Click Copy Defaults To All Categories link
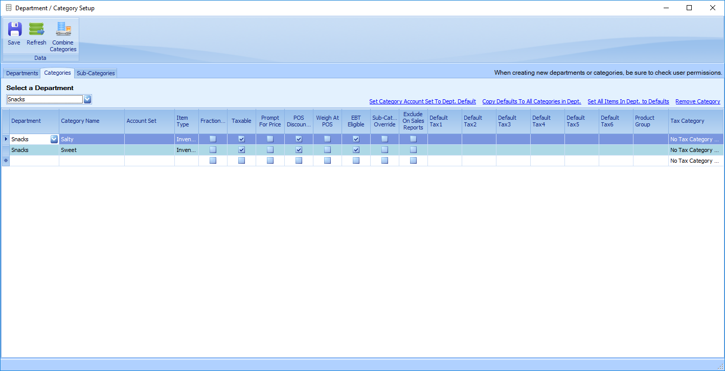Screen dimensions: 725x371 [531, 101]
